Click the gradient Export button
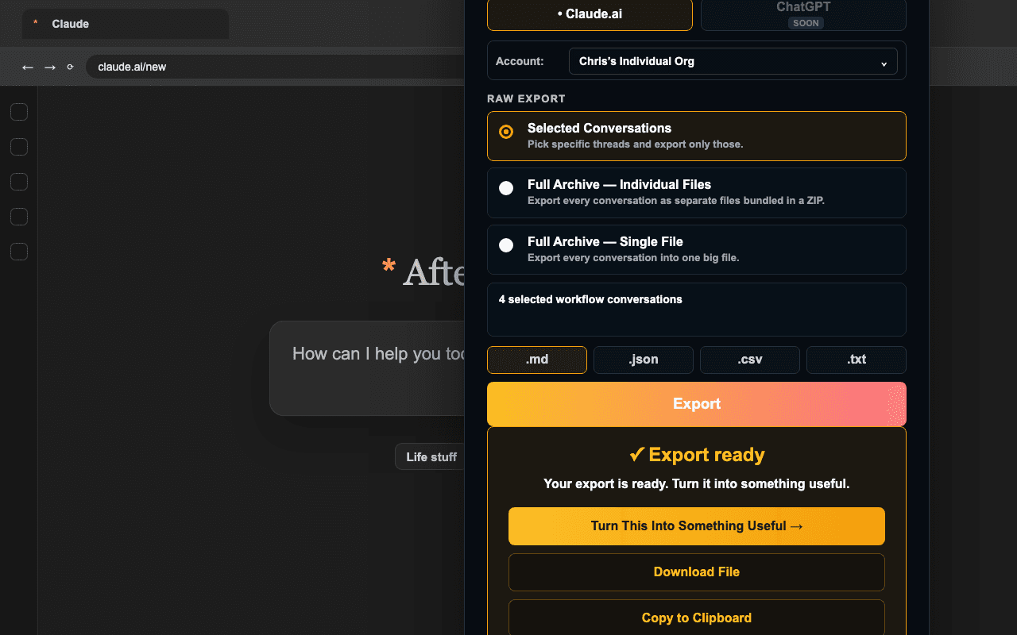Screen dimensions: 1017x635 697,404
